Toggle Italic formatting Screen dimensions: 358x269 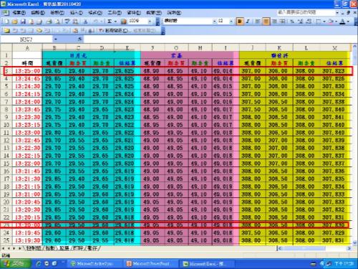click(x=248, y=22)
